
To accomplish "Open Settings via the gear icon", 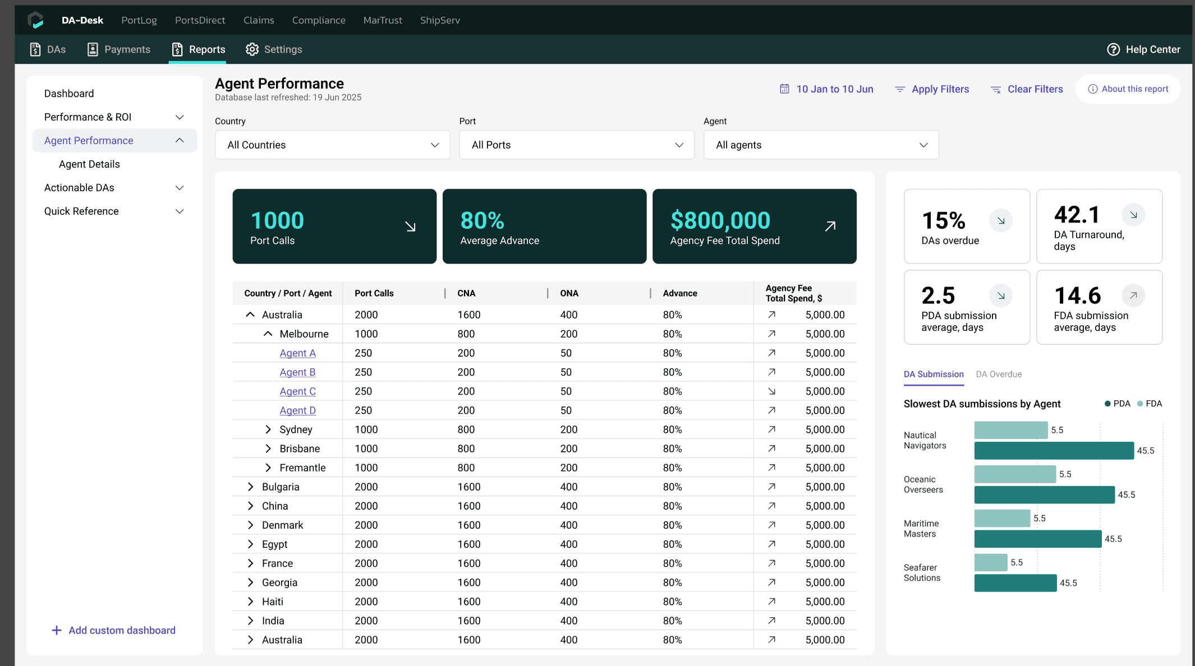I will [252, 49].
